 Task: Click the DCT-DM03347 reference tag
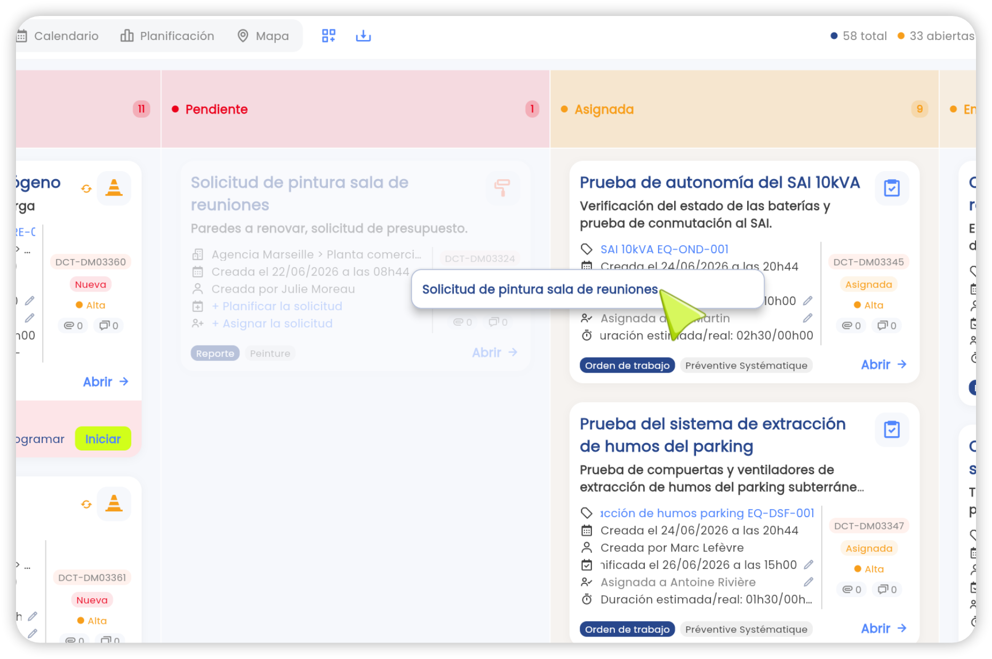click(x=869, y=526)
